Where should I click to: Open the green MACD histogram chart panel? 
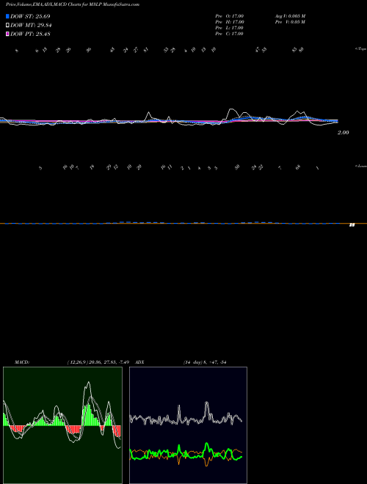click(x=62, y=425)
